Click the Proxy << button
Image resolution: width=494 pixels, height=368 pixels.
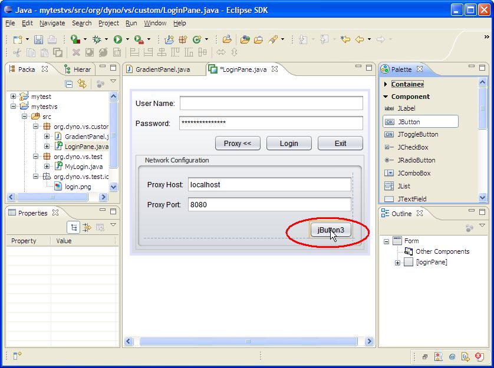pos(238,143)
